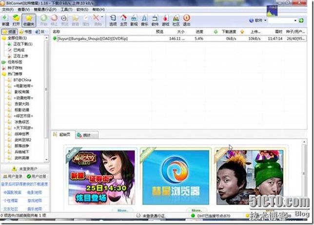Open the 工具(T) menu

coord(66,10)
